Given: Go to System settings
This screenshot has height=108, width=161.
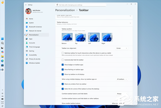Looking at the screenshot, I should [x=31, y=23].
